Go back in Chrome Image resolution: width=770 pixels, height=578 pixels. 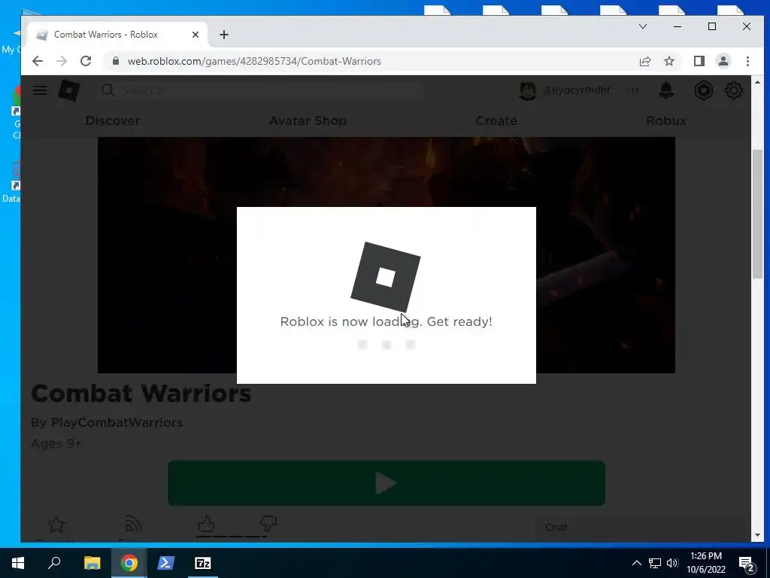pos(38,61)
